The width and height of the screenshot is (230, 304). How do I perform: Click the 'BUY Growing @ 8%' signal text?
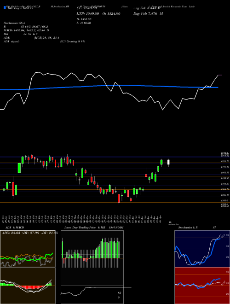(72, 41)
